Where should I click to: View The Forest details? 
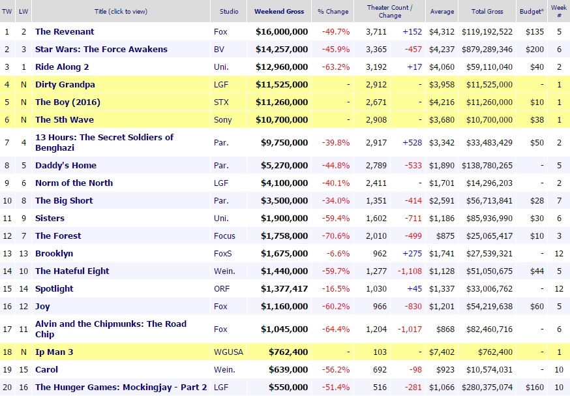pos(58,236)
